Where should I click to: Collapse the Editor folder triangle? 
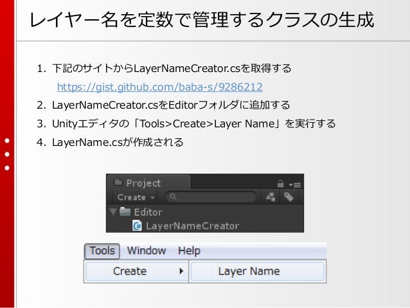pyautogui.click(x=113, y=212)
